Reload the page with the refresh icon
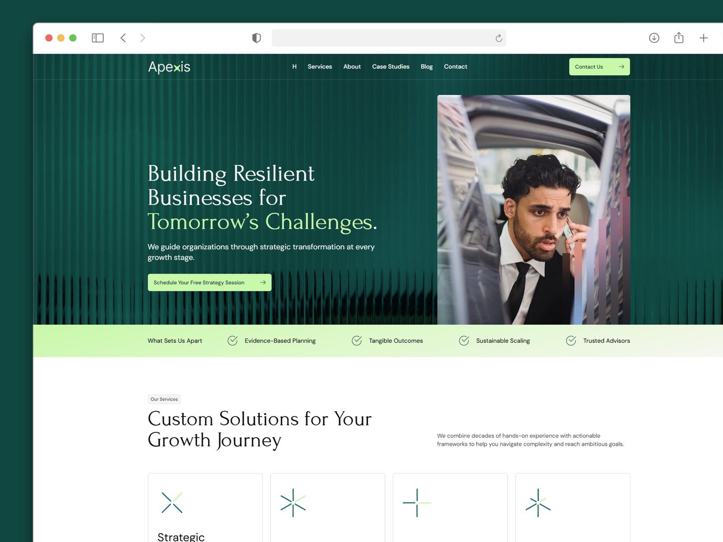 pos(498,38)
